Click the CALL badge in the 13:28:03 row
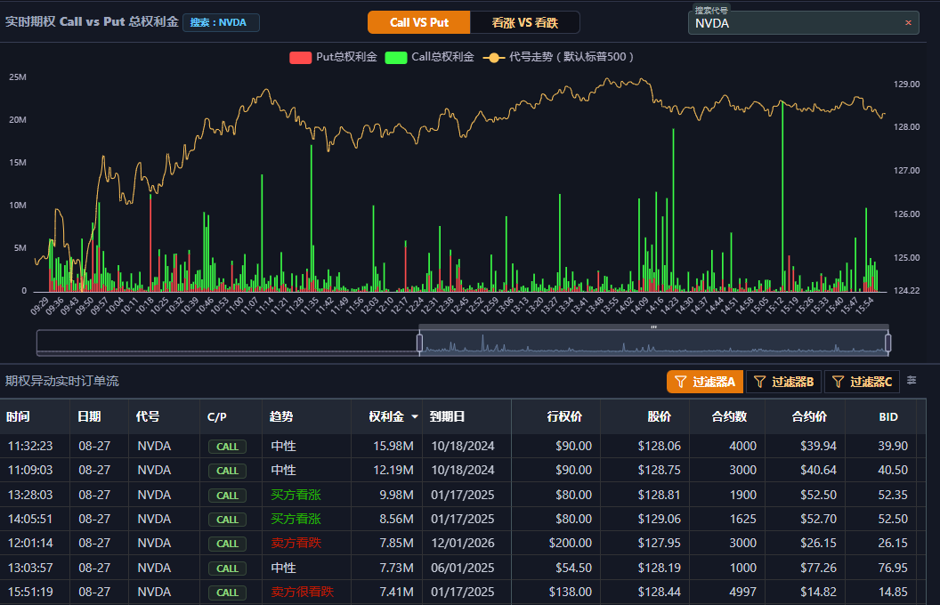 coord(227,496)
